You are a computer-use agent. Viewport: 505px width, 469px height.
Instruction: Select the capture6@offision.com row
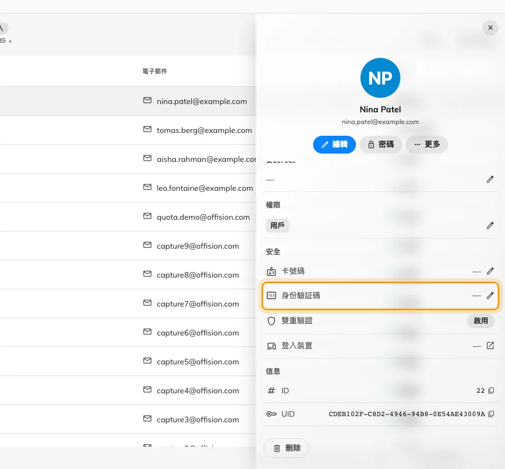[128, 333]
